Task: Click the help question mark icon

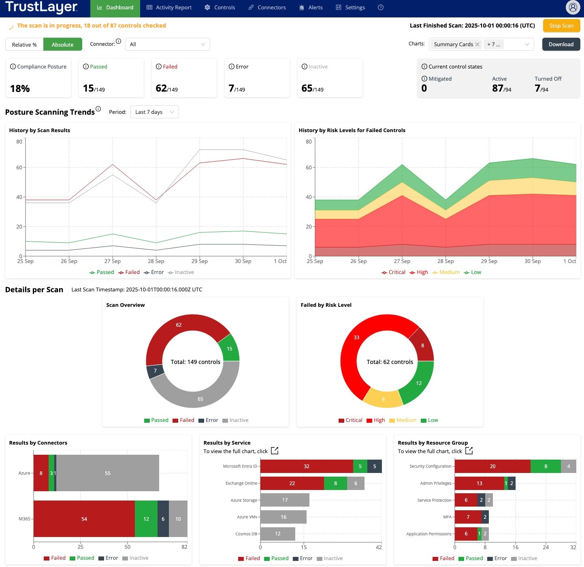Action: [380, 7]
